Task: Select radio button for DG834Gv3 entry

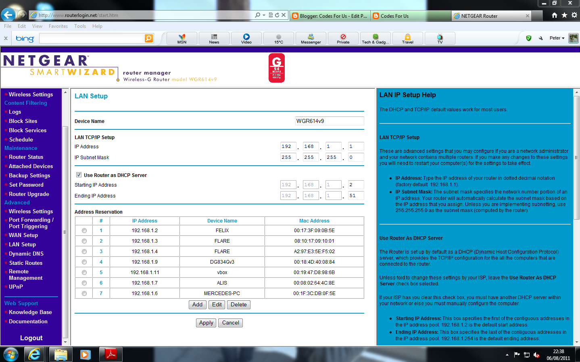Action: click(84, 262)
